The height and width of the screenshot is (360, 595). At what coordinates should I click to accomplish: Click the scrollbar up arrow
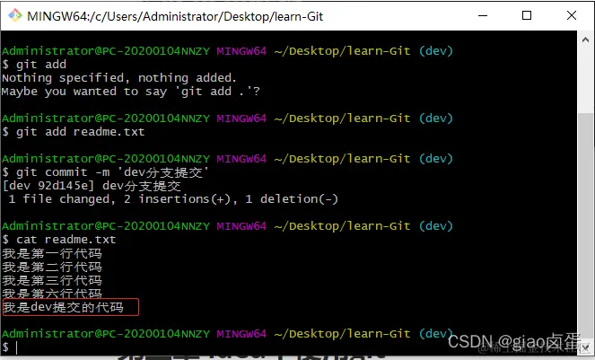[585, 40]
